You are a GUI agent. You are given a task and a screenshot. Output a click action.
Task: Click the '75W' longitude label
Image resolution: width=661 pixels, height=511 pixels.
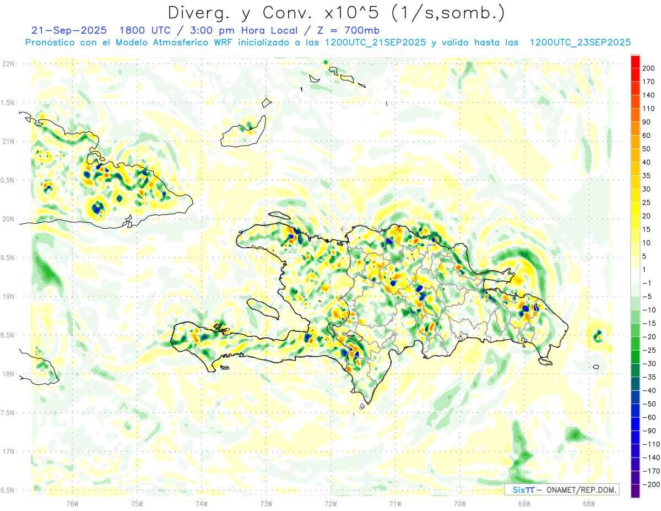click(x=137, y=503)
